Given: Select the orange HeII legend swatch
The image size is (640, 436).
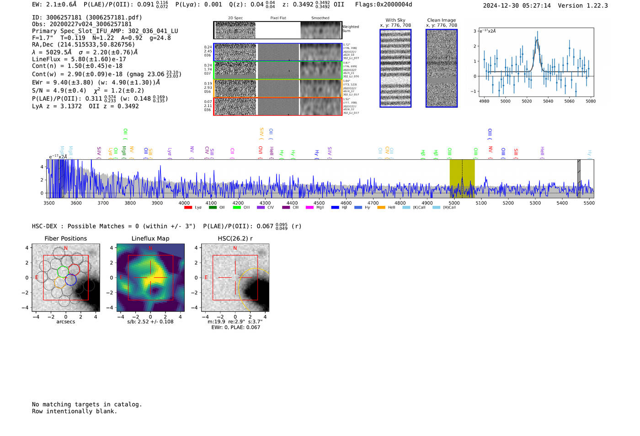Looking at the screenshot, I should click(x=381, y=207).
